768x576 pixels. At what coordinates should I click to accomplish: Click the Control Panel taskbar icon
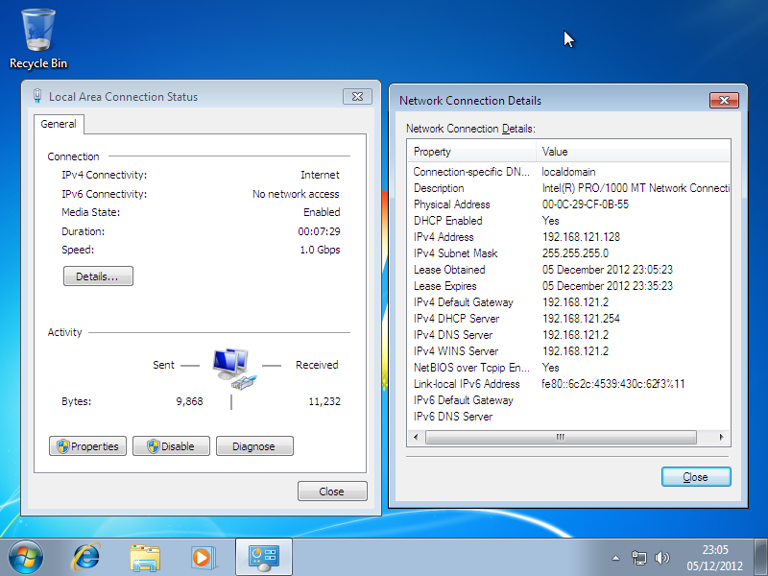[263, 556]
